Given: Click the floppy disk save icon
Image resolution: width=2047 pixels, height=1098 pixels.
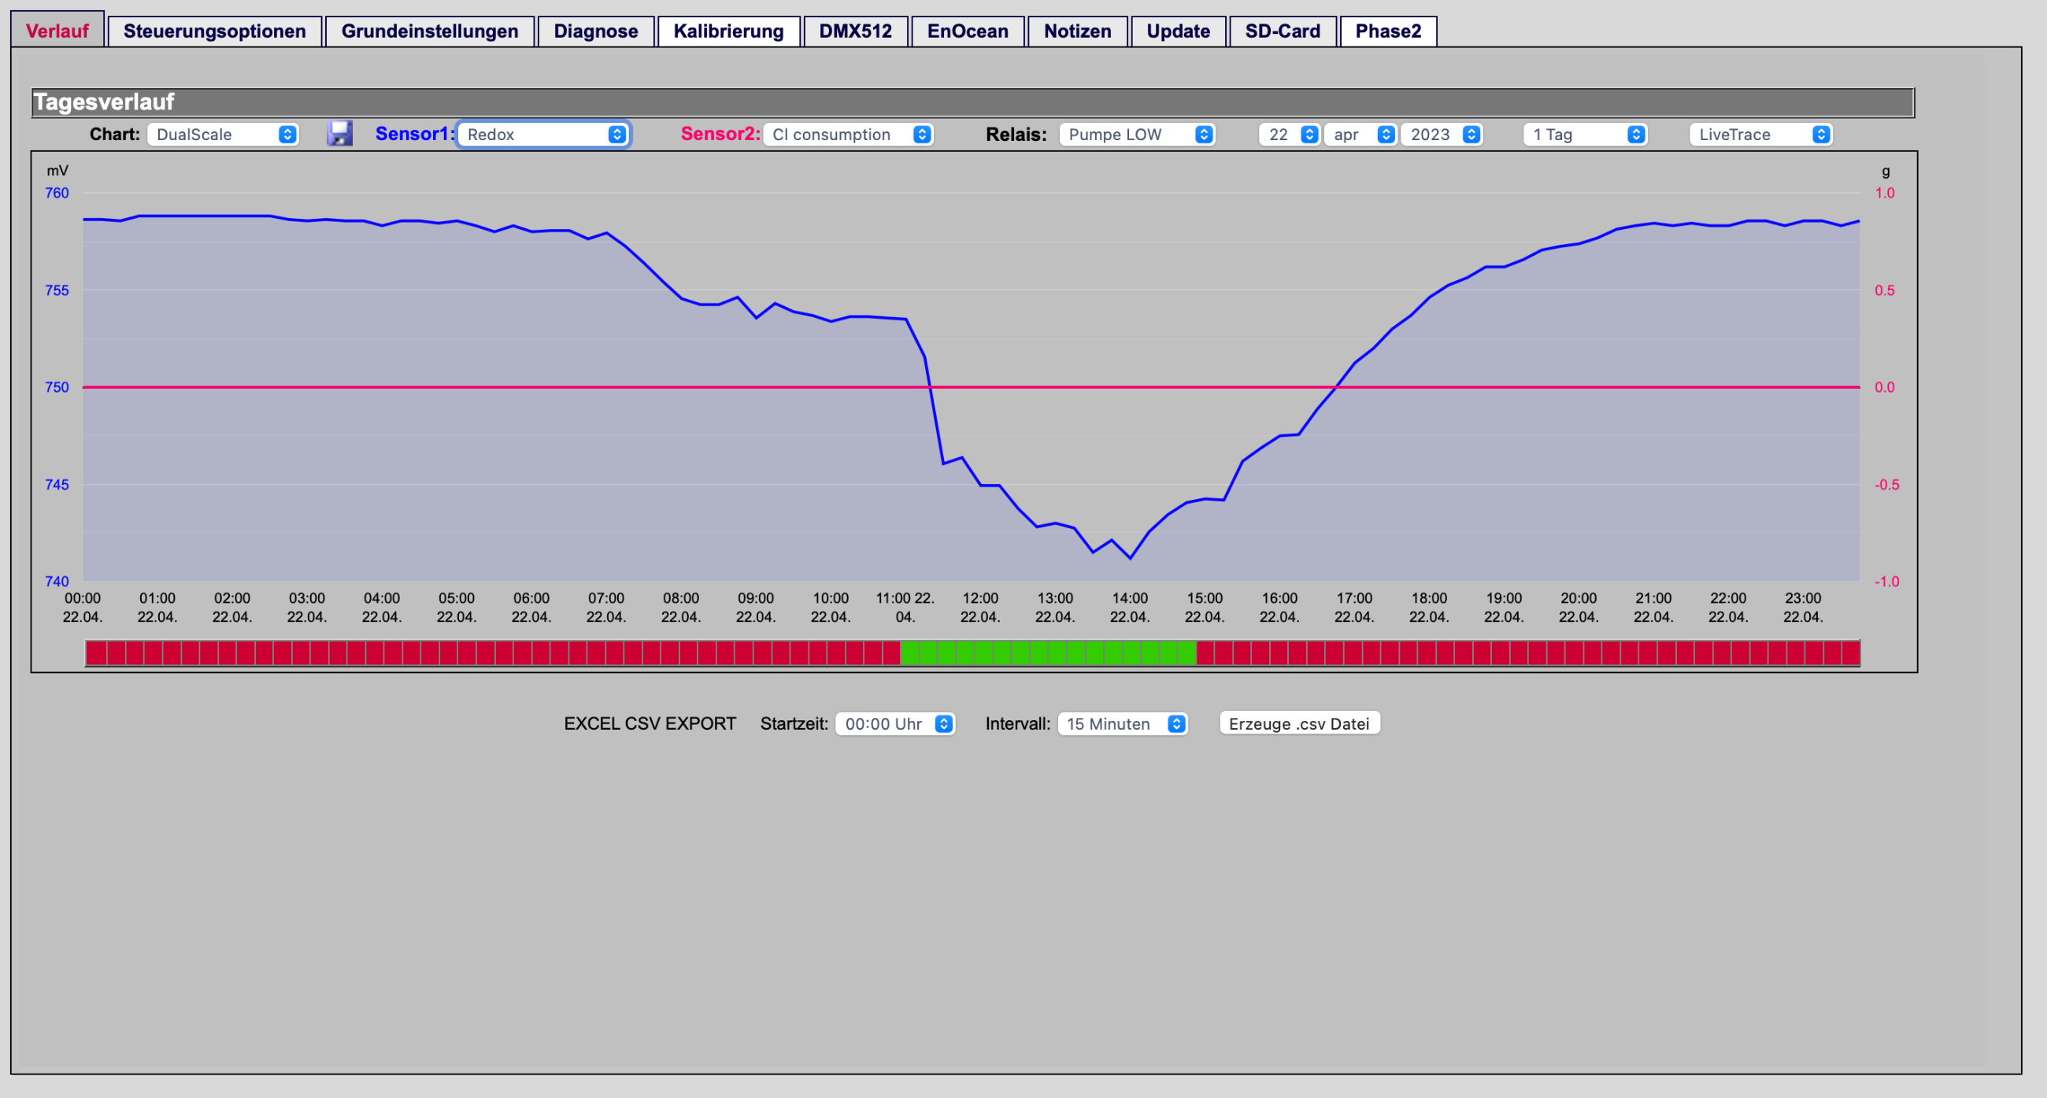Looking at the screenshot, I should (x=339, y=134).
